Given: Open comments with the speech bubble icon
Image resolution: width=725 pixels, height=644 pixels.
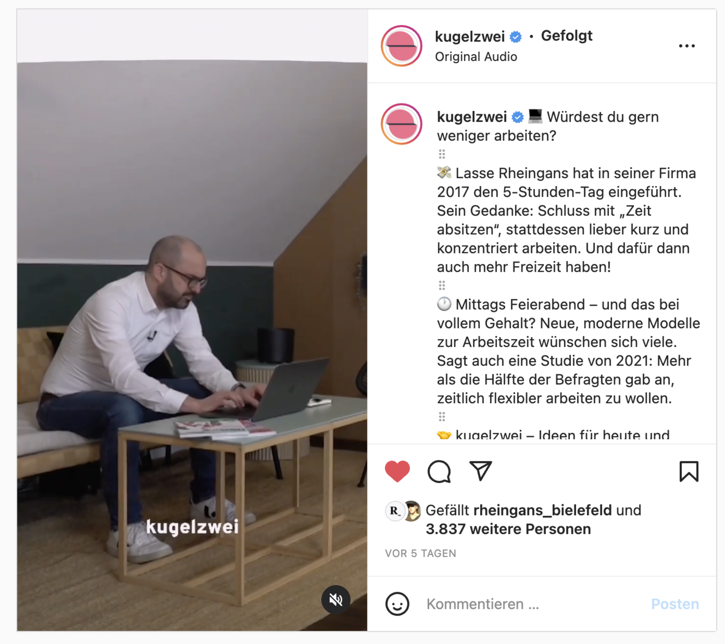Looking at the screenshot, I should tap(439, 471).
